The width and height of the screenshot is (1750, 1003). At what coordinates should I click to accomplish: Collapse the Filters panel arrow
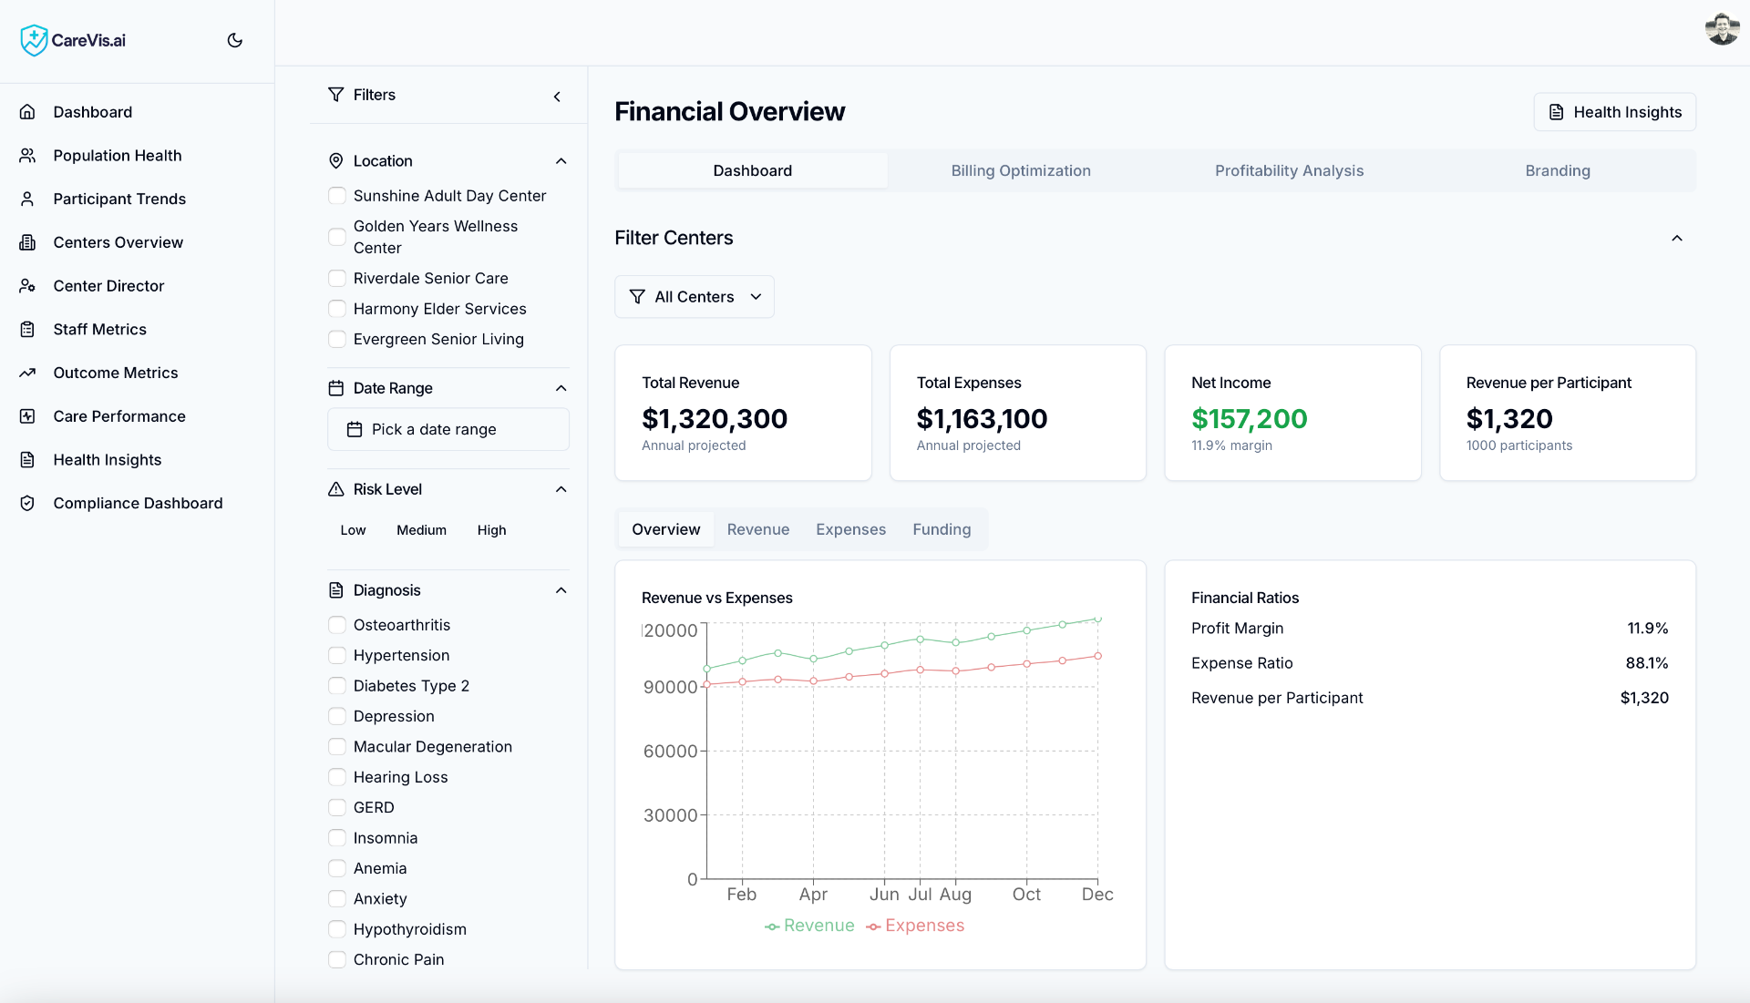[x=557, y=97]
